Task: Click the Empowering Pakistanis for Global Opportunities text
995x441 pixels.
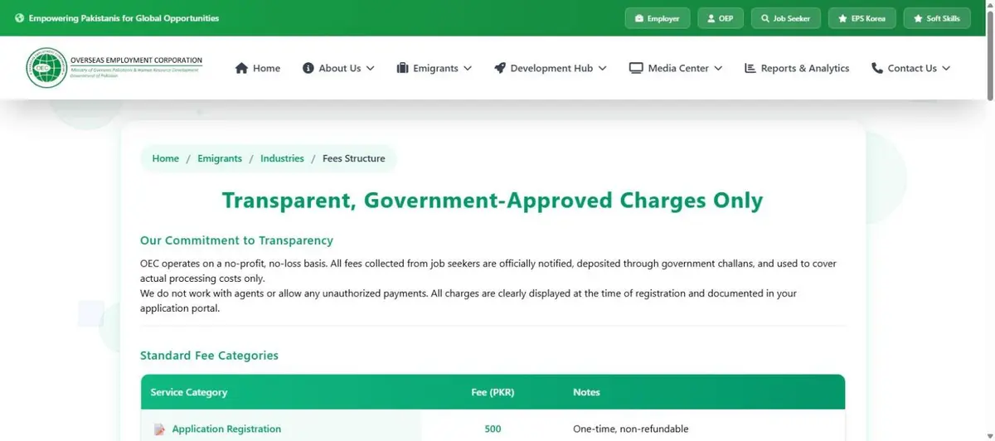Action: [124, 18]
